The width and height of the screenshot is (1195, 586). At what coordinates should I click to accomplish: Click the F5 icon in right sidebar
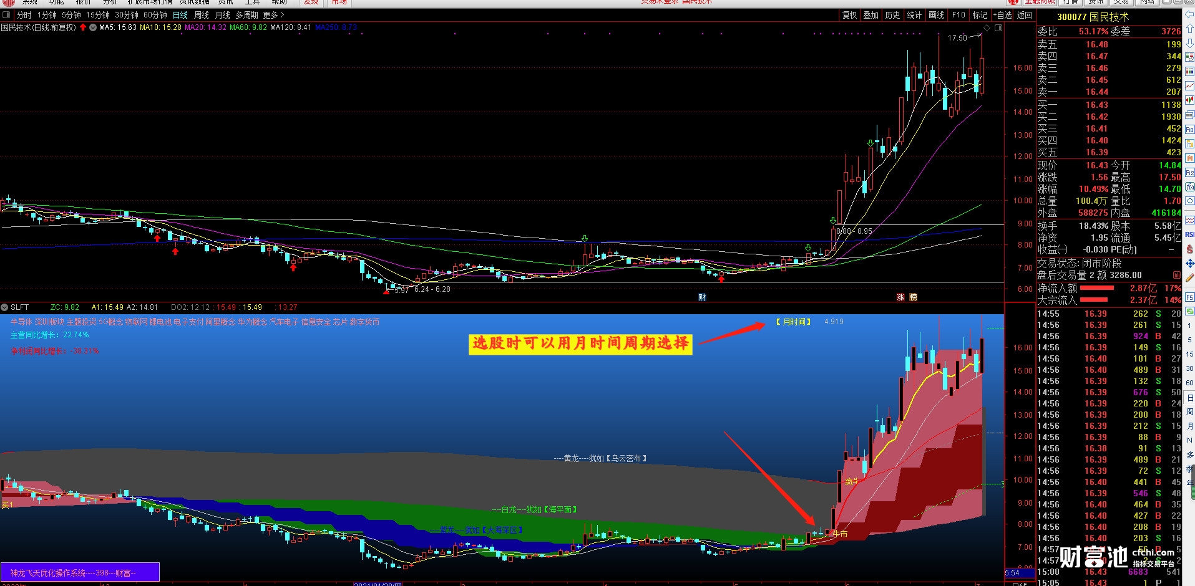point(1189,297)
